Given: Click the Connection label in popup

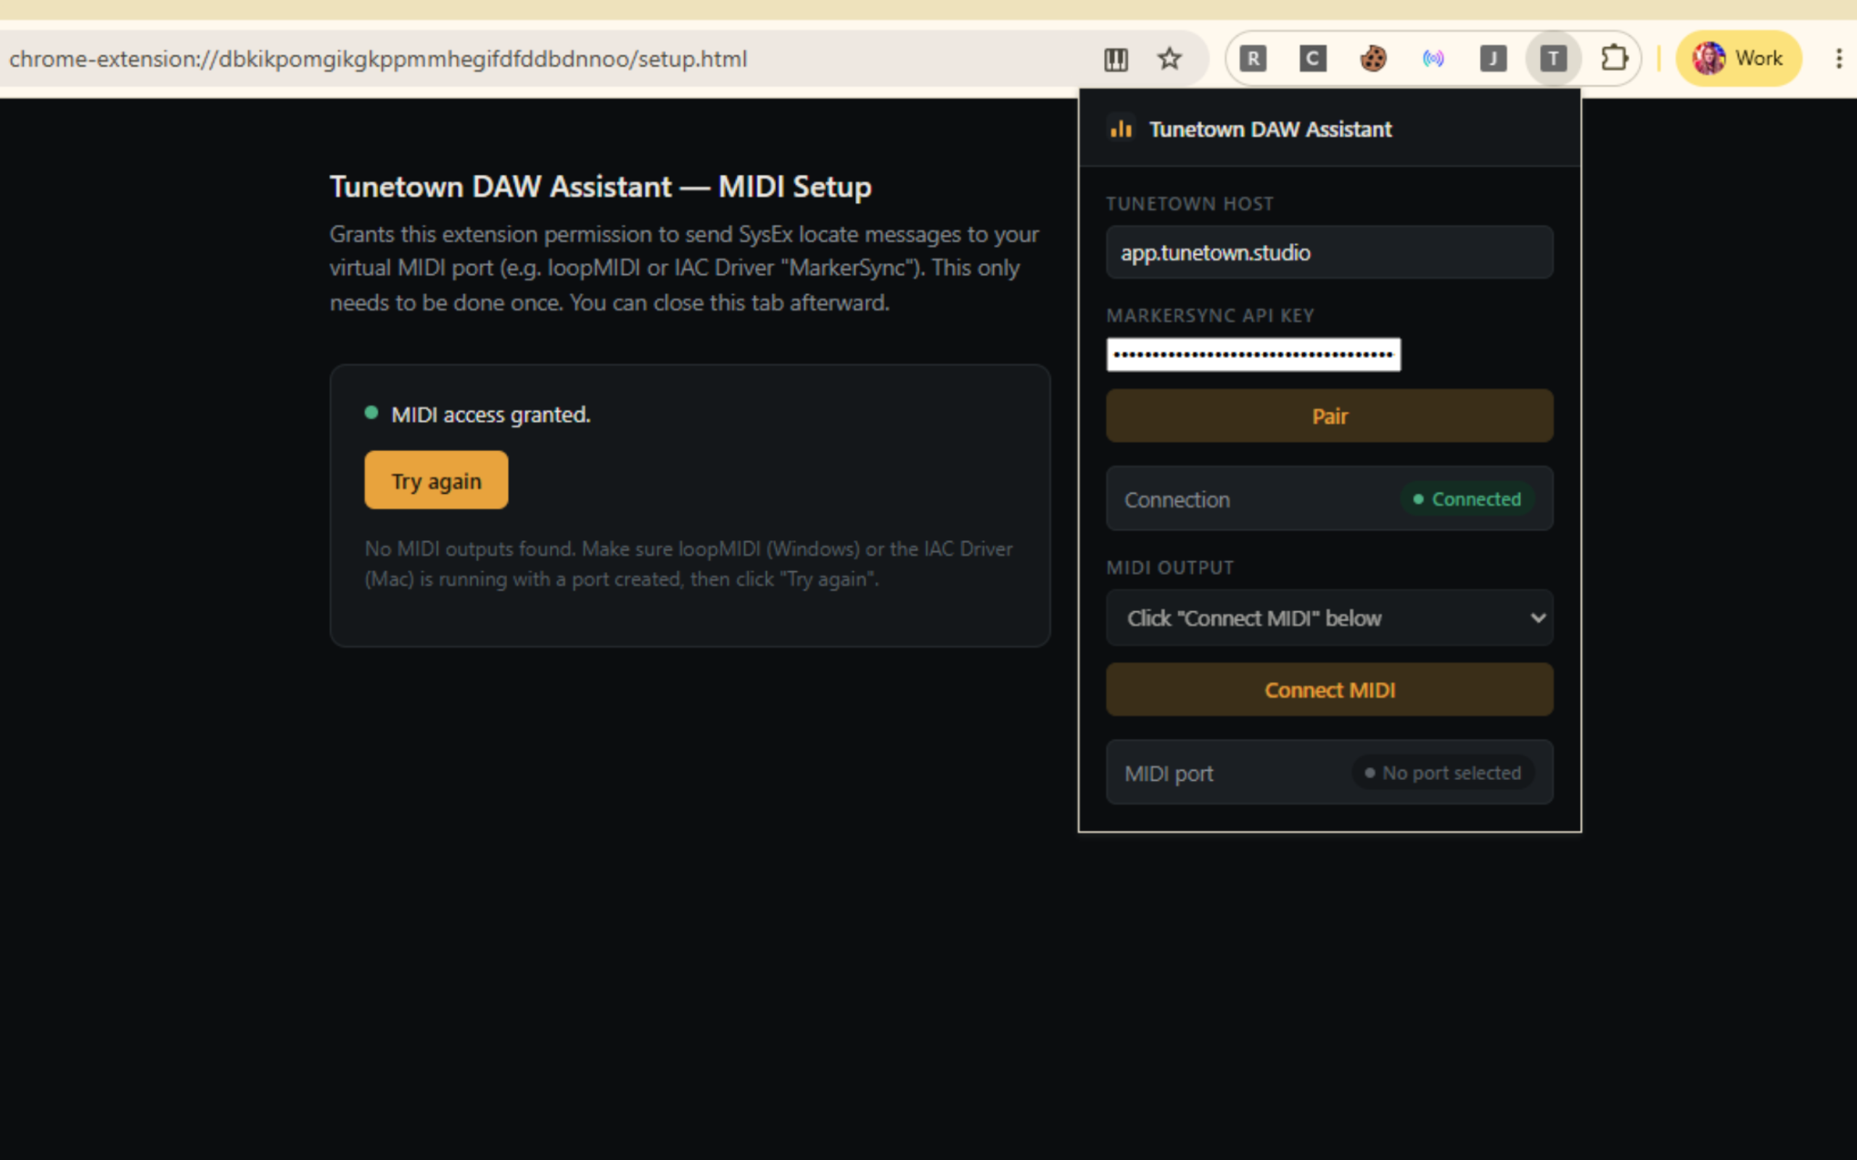Looking at the screenshot, I should tap(1177, 500).
